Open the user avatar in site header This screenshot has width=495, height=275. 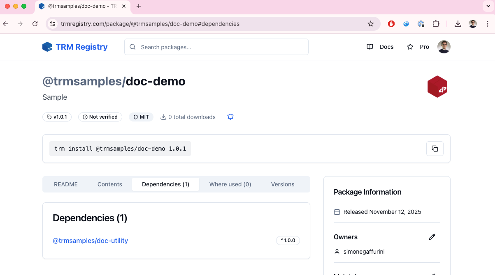coord(444,47)
